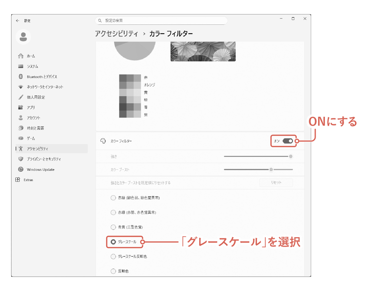367x291 pixels.
Task: Click the オン toggle state label
Action: pos(276,141)
